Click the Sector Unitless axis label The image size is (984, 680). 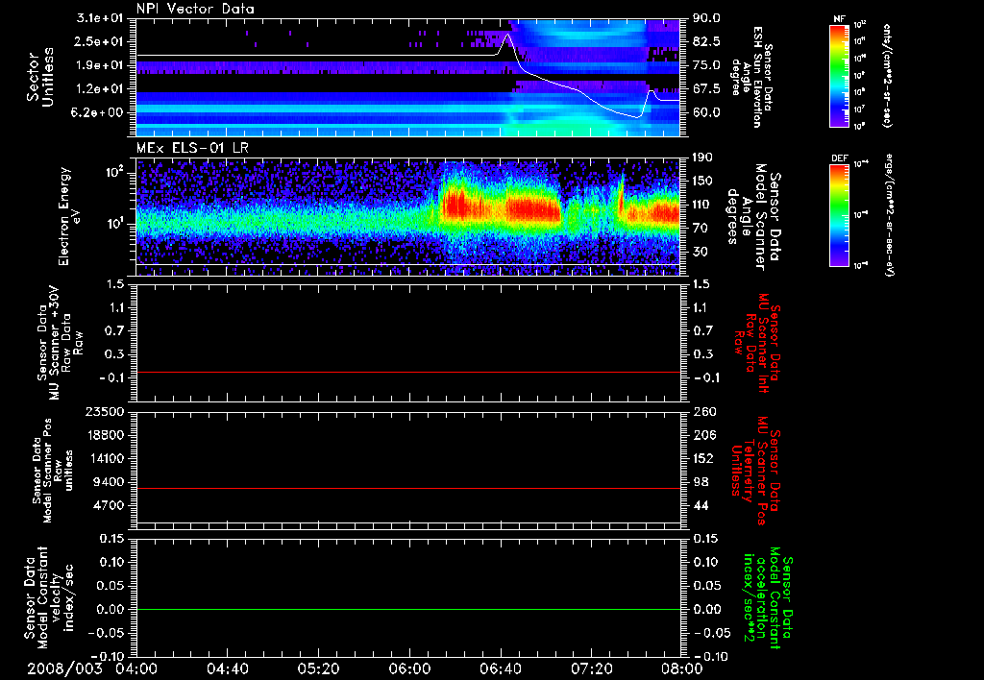[x=38, y=77]
